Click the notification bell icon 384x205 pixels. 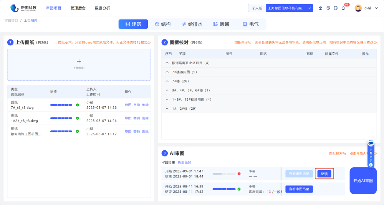pos(343,8)
